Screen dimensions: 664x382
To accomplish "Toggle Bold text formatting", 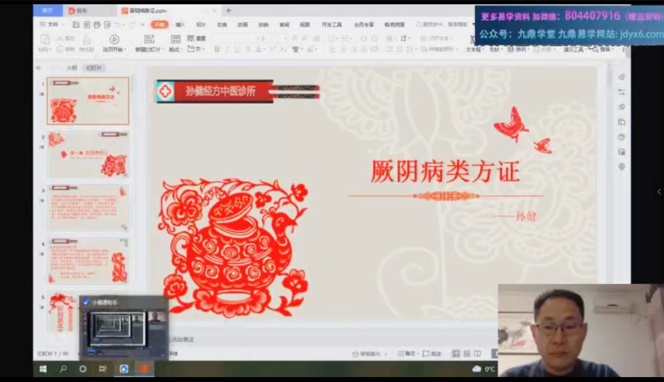I will (216, 49).
